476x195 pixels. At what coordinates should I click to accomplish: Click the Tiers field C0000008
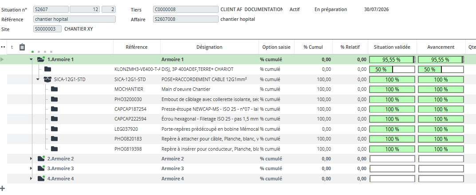coord(186,9)
